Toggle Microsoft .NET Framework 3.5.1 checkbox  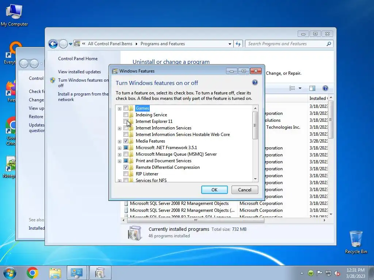tap(126, 148)
